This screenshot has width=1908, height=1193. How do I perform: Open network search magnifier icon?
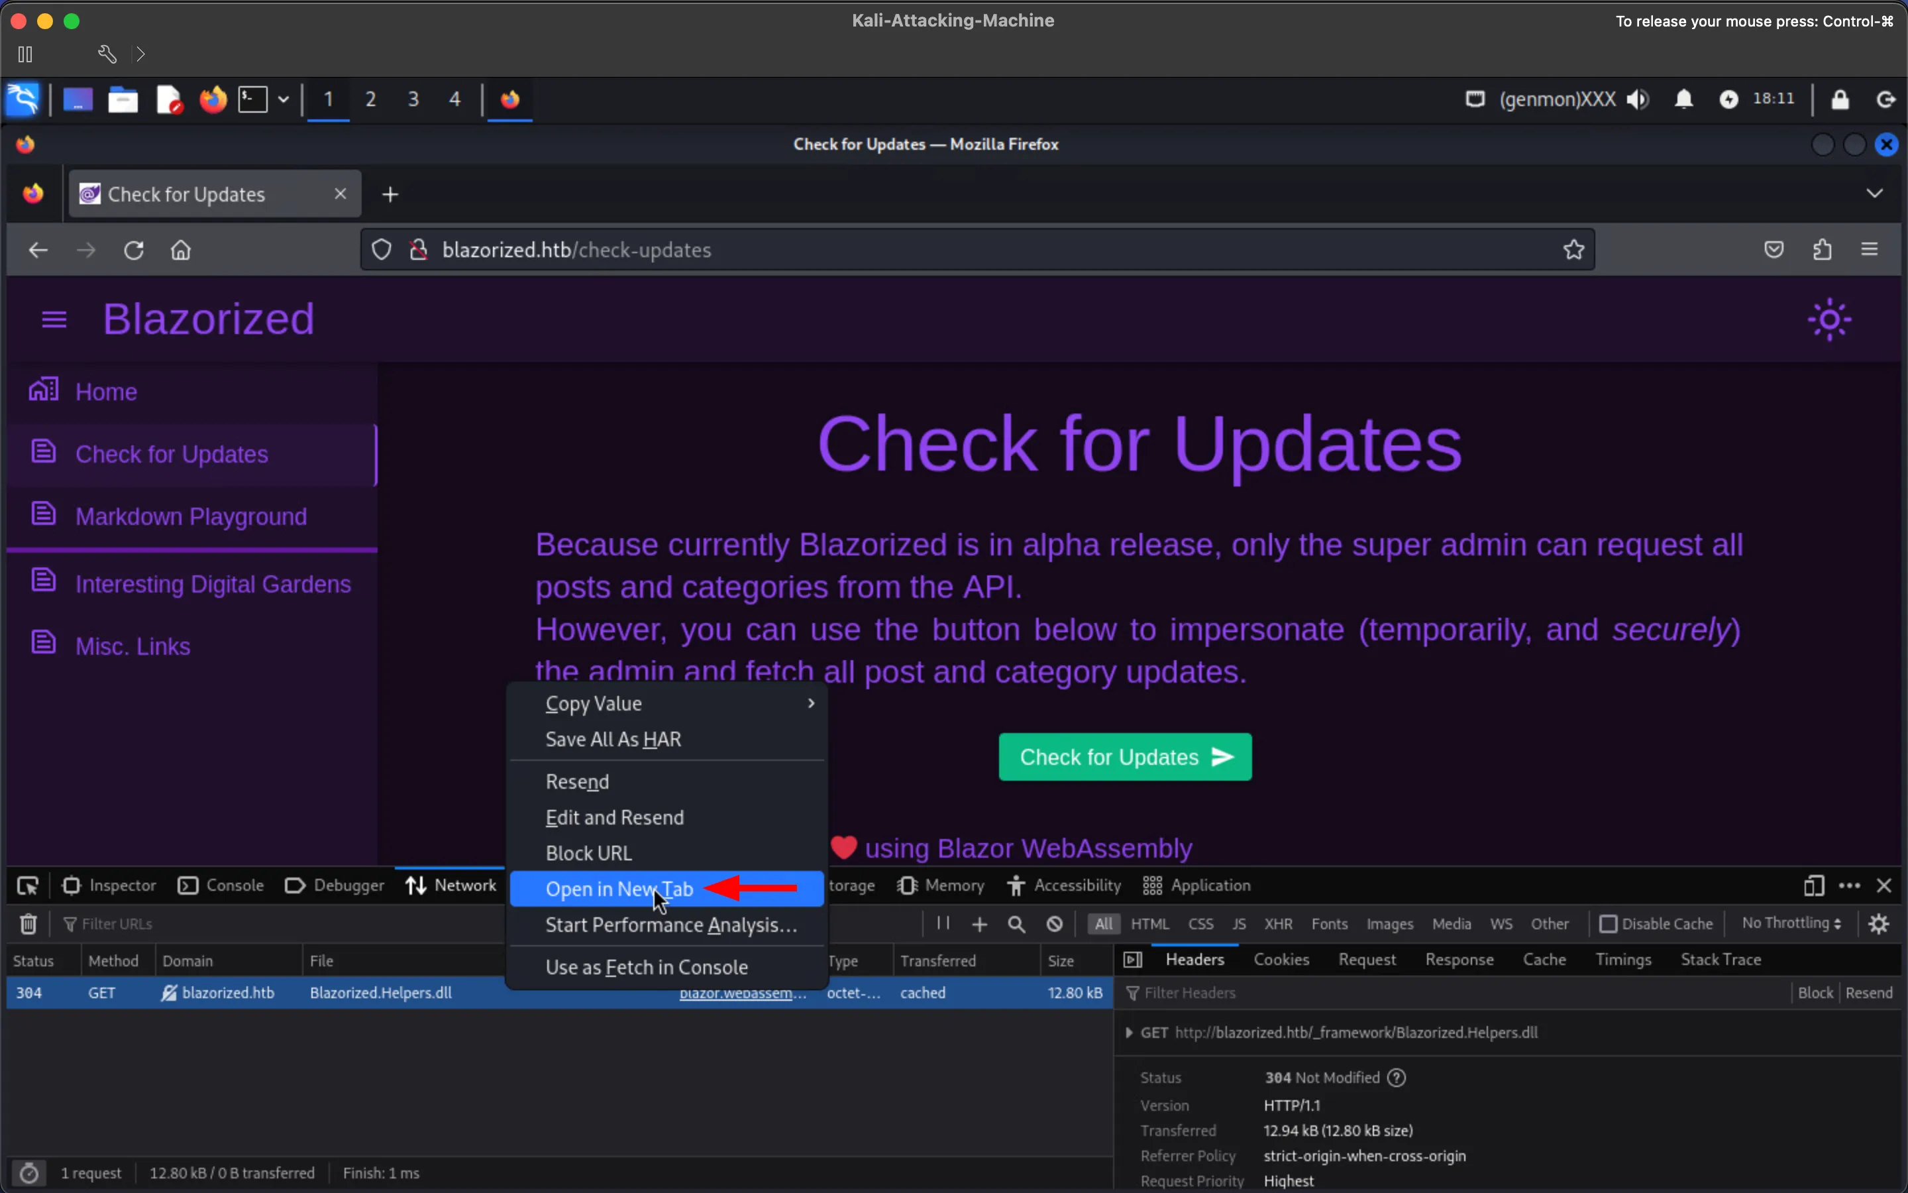[x=1016, y=924]
